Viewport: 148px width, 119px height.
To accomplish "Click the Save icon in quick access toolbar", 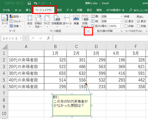I will [29, 3].
